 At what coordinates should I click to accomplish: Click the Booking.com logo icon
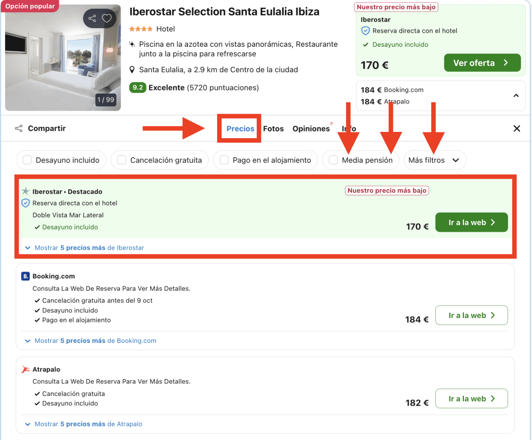[25, 276]
